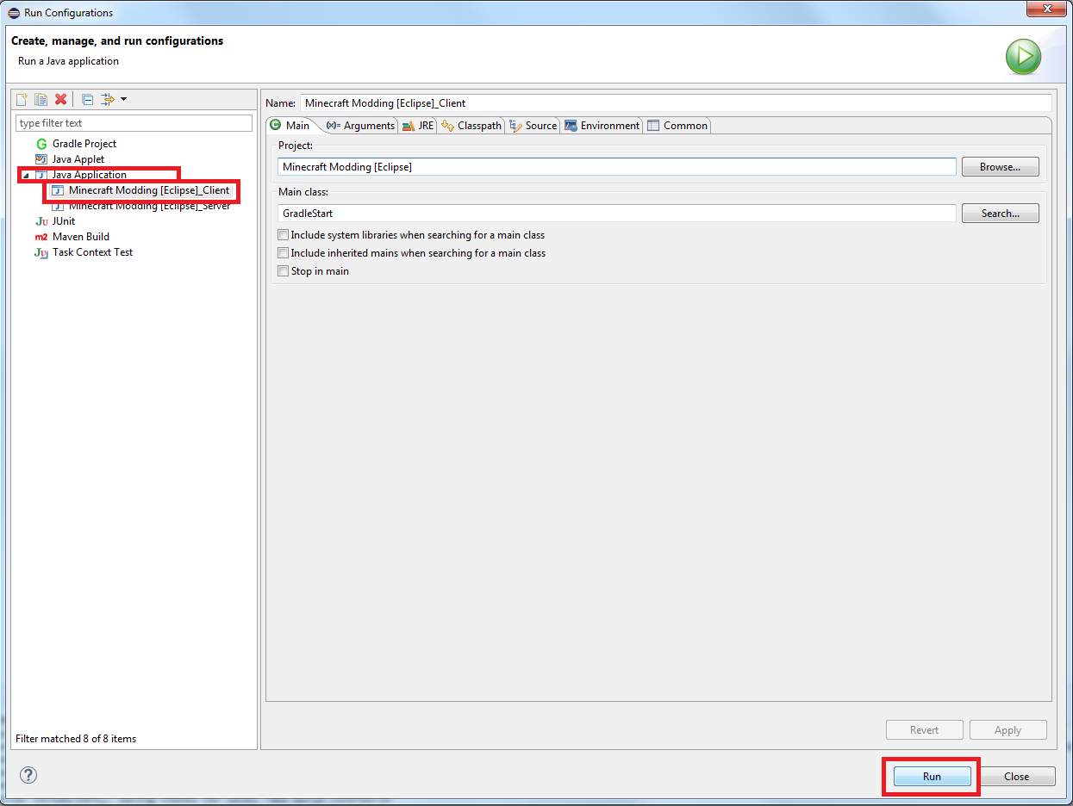Open the filter options dropdown arrow

[x=123, y=99]
